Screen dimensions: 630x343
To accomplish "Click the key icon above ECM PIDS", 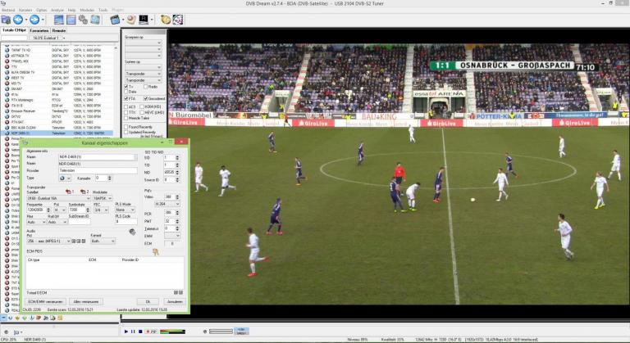I will click(x=153, y=253).
